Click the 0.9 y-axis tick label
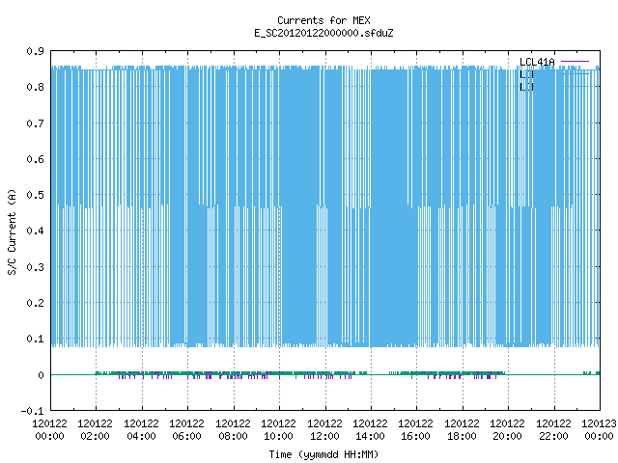This screenshot has height=463, width=618. (35, 51)
